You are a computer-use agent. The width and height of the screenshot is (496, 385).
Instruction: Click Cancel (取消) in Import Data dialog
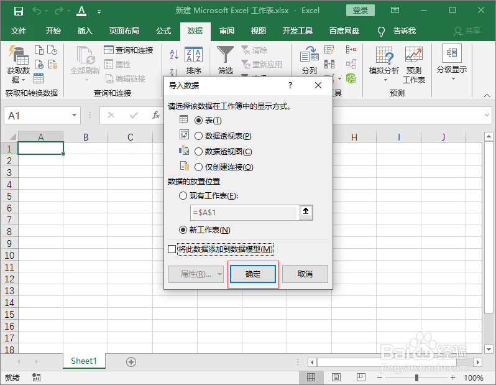[x=305, y=274]
